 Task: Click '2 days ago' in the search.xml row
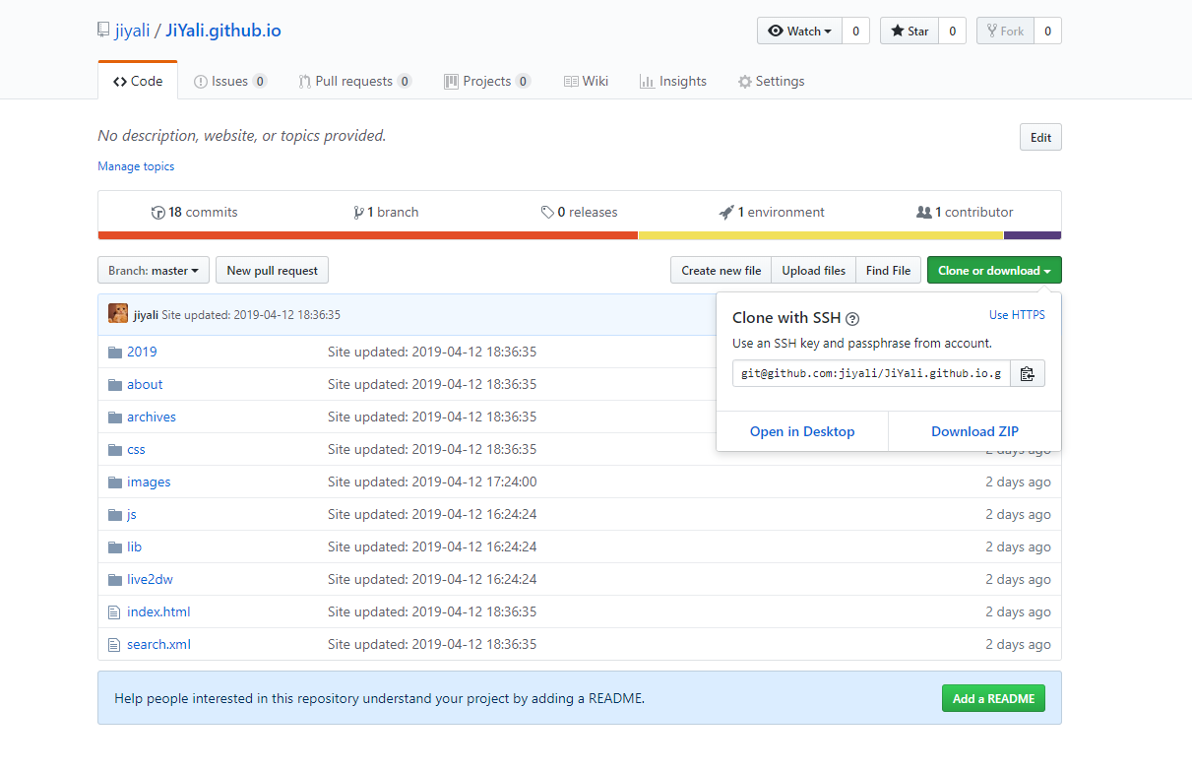pos(1018,644)
